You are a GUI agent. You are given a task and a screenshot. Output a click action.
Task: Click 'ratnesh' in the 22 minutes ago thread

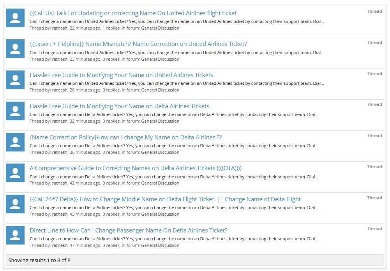60,28
